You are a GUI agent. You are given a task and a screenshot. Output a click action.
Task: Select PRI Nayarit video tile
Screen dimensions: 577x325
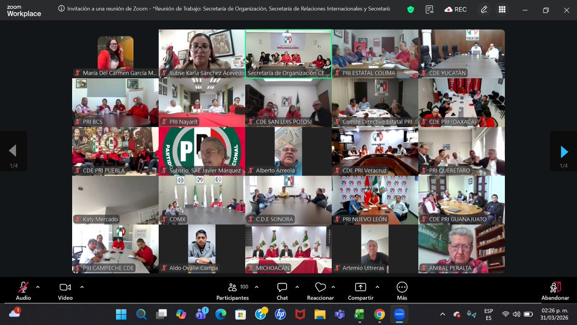pyautogui.click(x=202, y=103)
